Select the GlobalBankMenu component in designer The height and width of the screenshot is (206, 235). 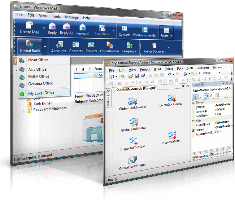coord(133,125)
